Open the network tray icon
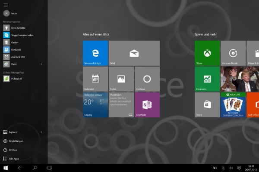The height and width of the screenshot is (172, 259). (x=223, y=168)
